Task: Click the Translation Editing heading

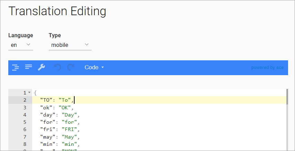Action: point(57,11)
